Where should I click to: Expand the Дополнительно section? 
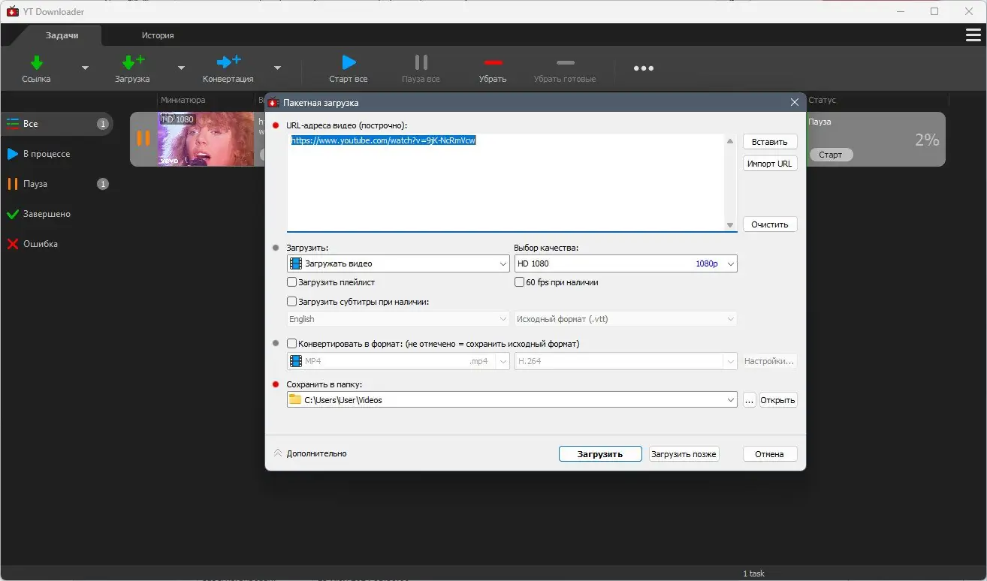tap(309, 453)
